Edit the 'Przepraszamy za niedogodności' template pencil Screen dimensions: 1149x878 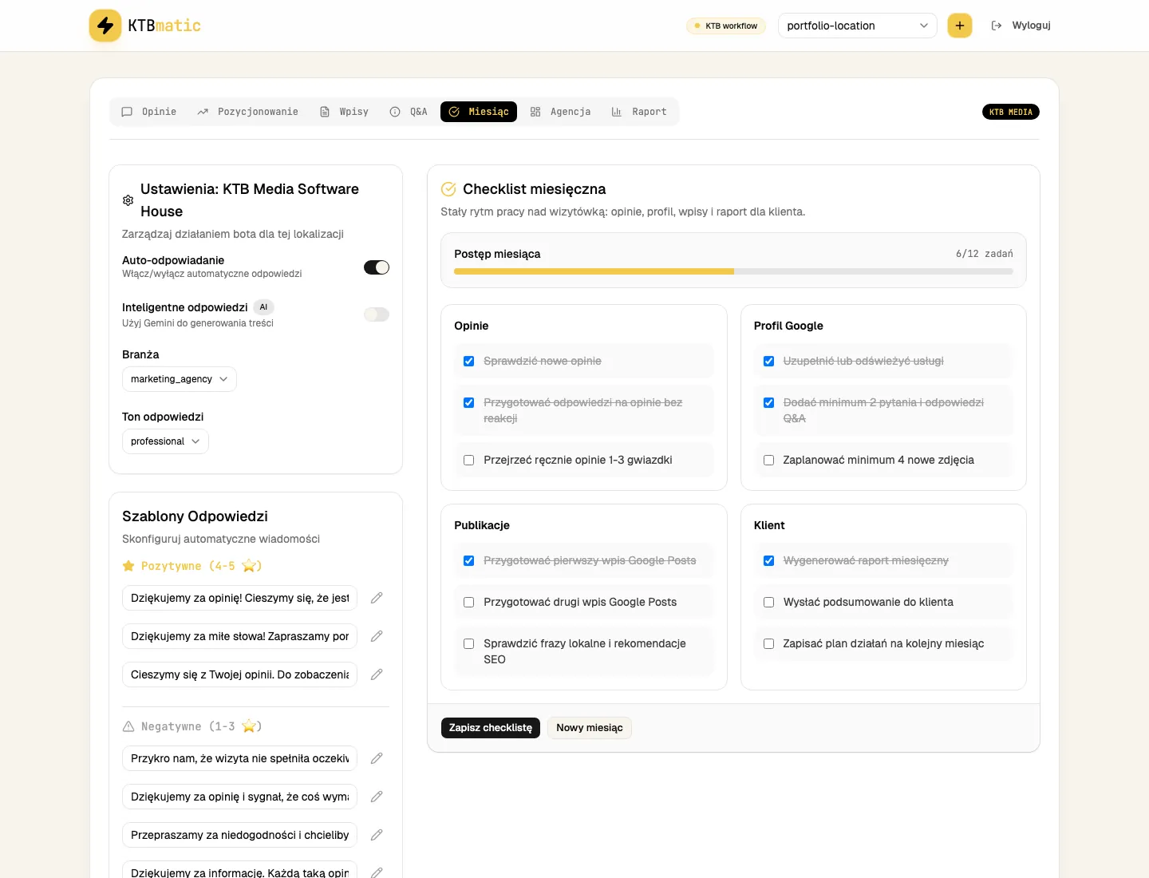point(377,835)
